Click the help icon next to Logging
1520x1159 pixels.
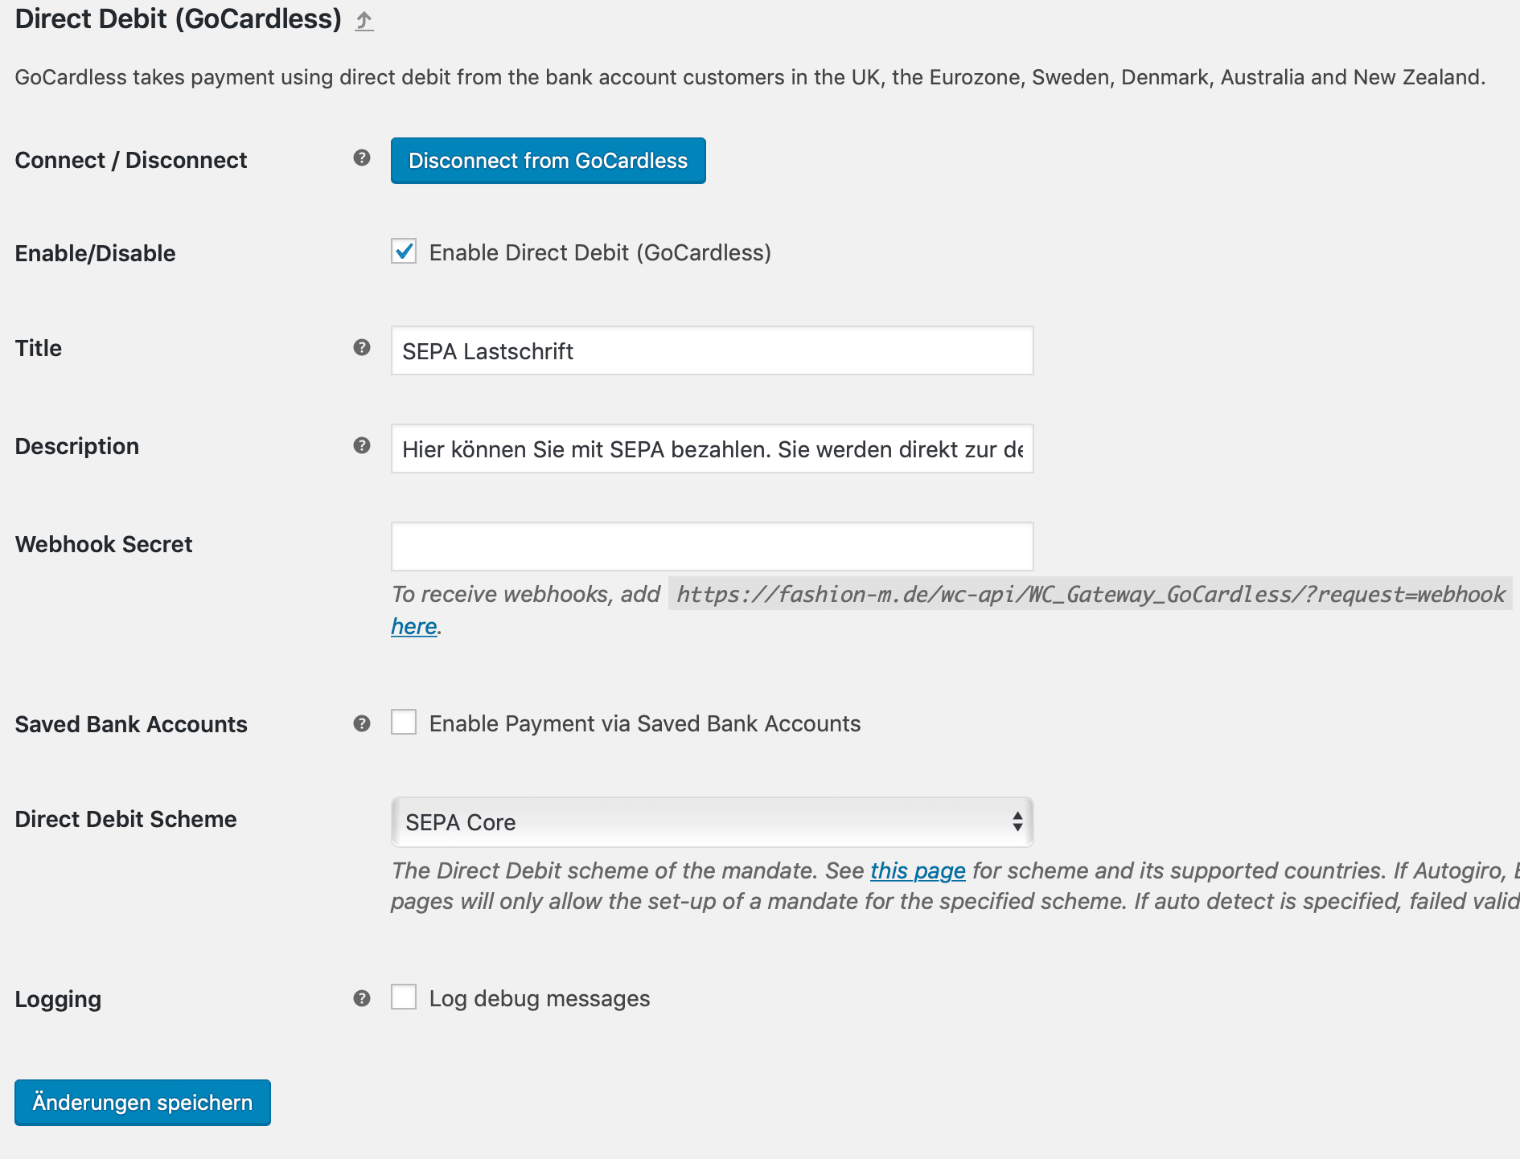[362, 999]
